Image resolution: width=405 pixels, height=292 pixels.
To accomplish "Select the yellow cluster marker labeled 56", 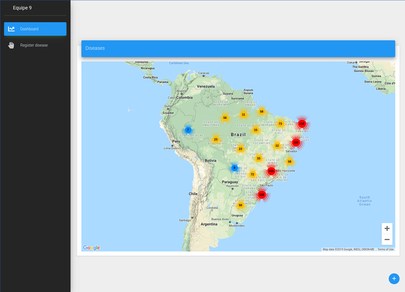I will (x=225, y=118).
